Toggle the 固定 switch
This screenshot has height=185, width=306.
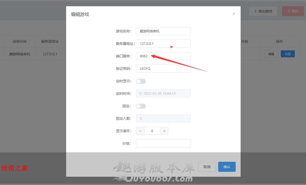click(x=141, y=106)
